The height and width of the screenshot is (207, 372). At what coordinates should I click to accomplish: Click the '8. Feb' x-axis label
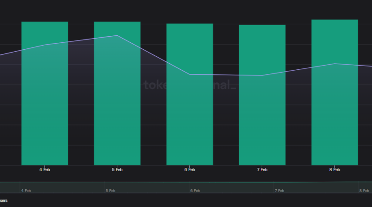click(335, 170)
